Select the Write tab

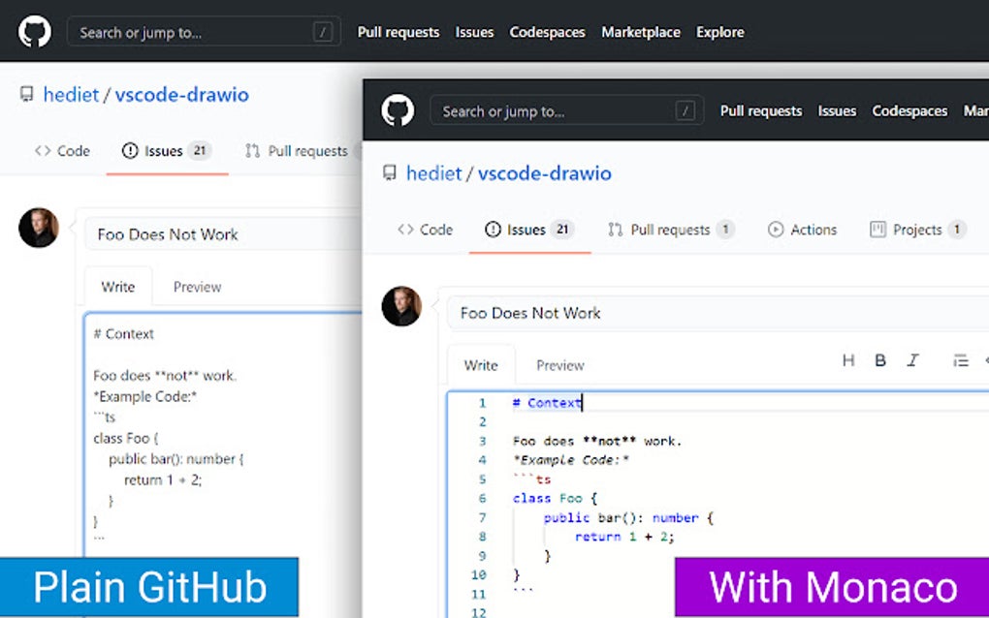pyautogui.click(x=481, y=365)
